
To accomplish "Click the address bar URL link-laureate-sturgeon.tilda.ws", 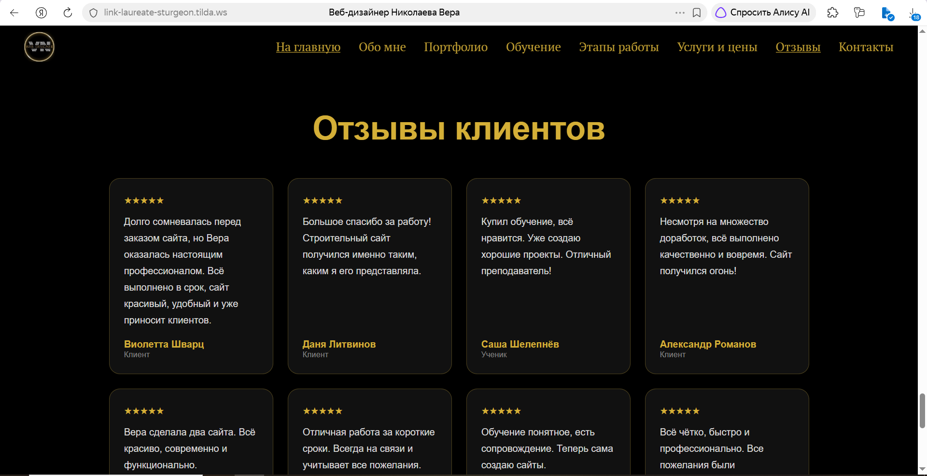I will pyautogui.click(x=165, y=13).
